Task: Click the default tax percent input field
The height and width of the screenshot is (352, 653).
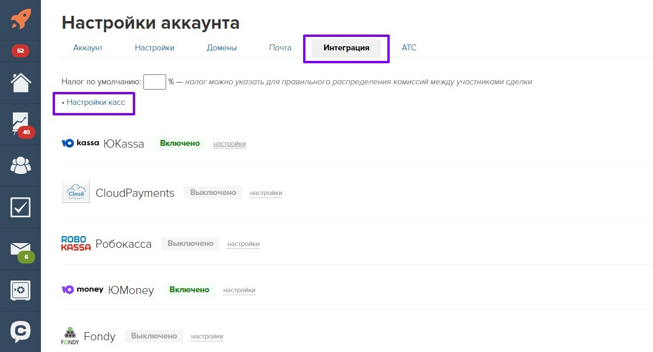Action: point(154,82)
